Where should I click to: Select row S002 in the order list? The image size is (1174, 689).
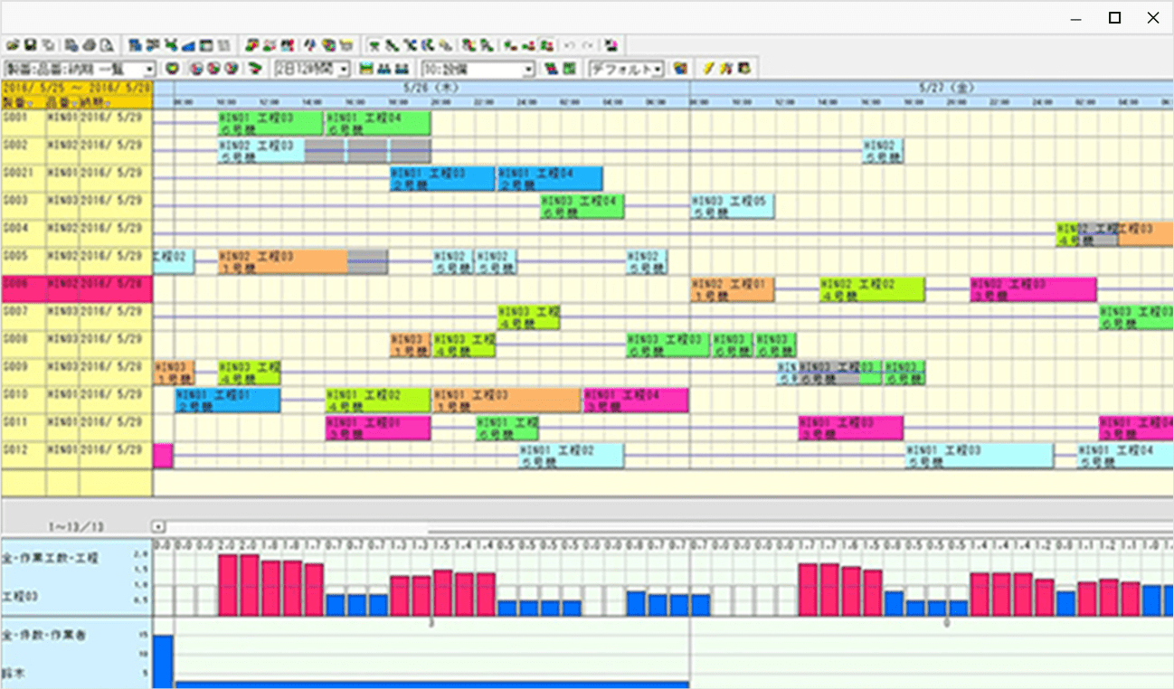point(77,151)
